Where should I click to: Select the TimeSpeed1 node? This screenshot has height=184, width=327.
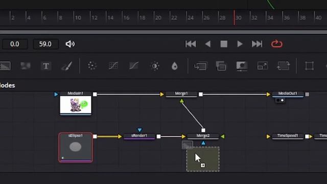tap(288, 136)
